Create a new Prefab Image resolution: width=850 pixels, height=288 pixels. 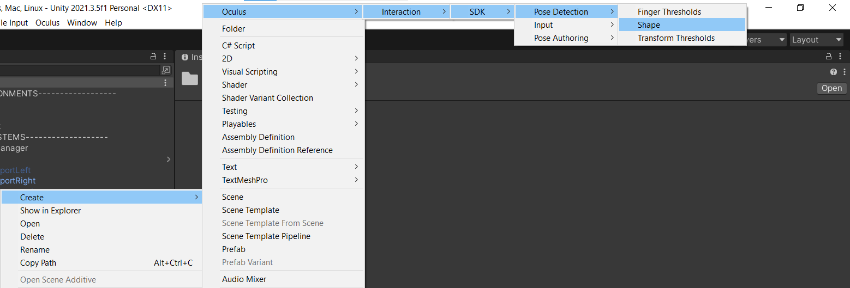(x=283, y=249)
